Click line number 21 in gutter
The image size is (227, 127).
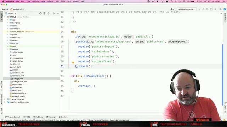point(62,66)
